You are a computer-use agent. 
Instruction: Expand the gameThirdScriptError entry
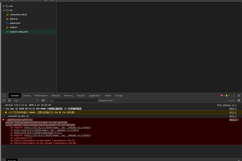[x=6, y=120]
